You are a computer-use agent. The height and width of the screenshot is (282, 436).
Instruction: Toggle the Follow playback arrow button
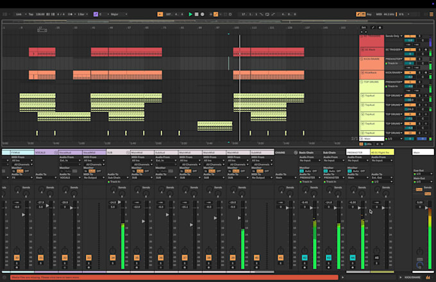160,14
